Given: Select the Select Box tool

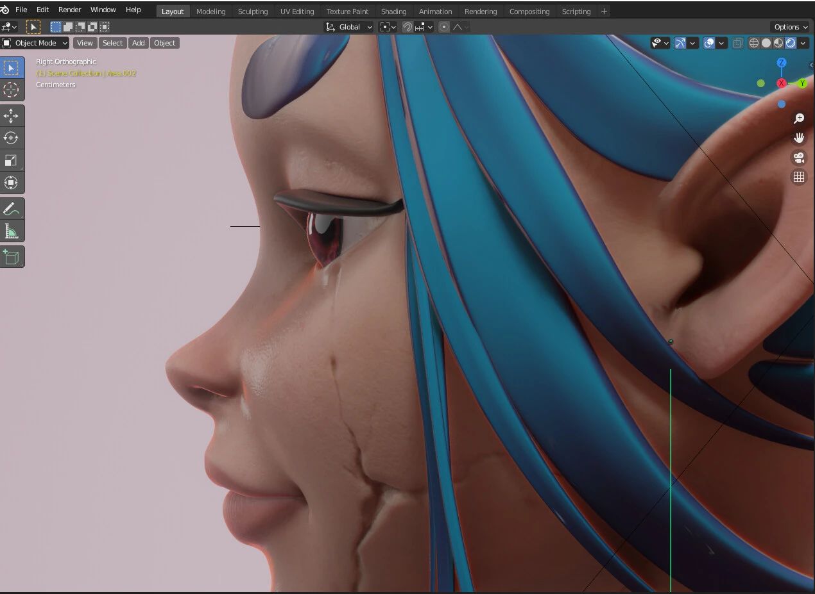Looking at the screenshot, I should [x=12, y=68].
